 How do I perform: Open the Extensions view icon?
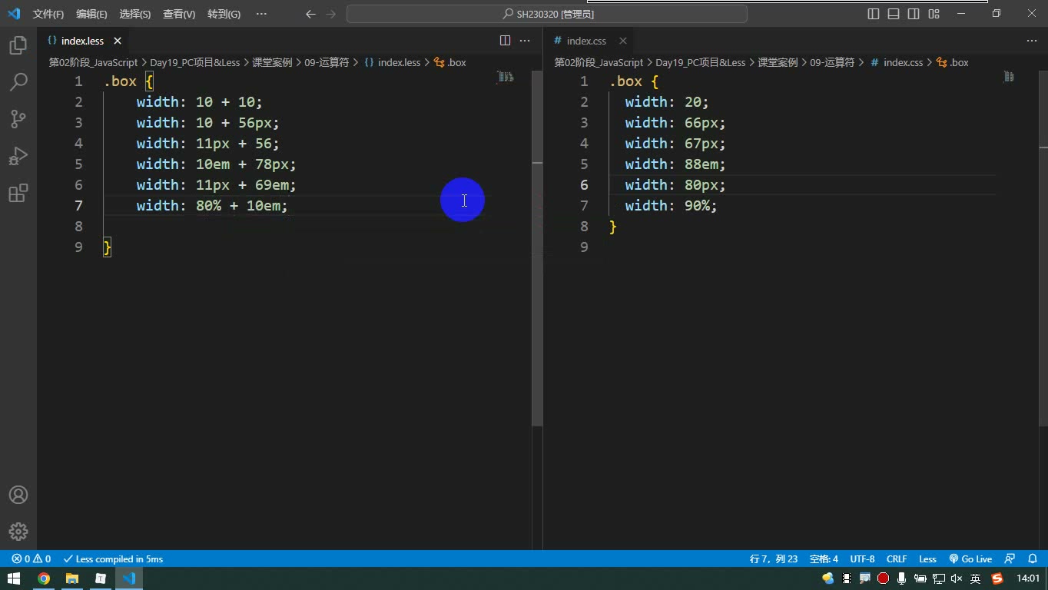click(x=18, y=193)
